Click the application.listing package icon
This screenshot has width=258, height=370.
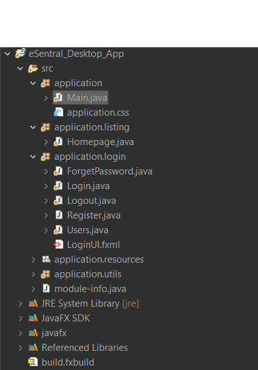[45, 127]
